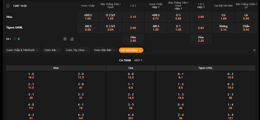Select first-half handicap -0/0.5 at 1.20
The image size is (260, 120).
[156, 28]
